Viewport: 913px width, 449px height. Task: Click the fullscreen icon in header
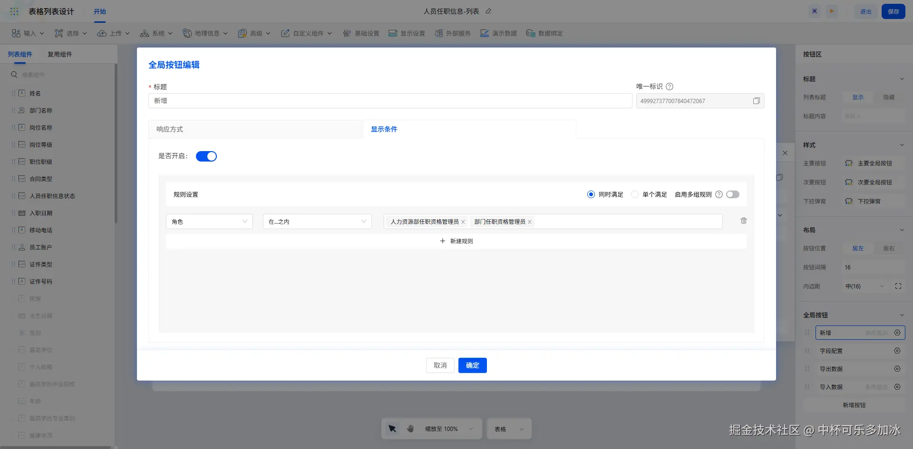(x=815, y=11)
